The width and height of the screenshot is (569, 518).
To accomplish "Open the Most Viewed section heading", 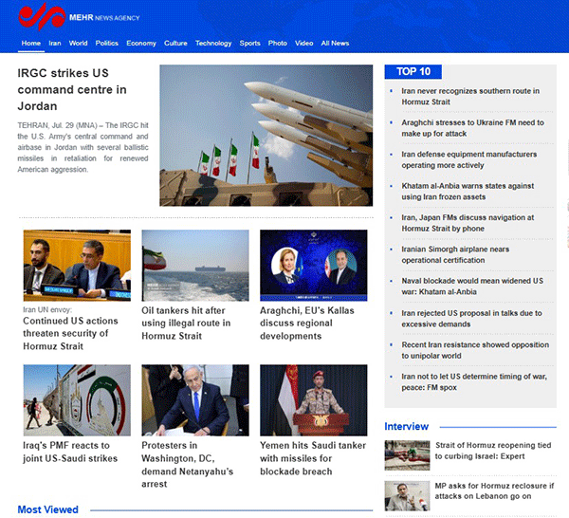I will click(48, 509).
